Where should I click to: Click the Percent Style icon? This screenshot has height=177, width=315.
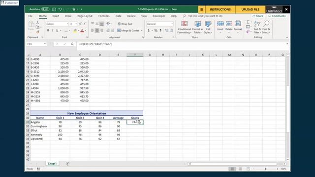[x=156, y=30]
